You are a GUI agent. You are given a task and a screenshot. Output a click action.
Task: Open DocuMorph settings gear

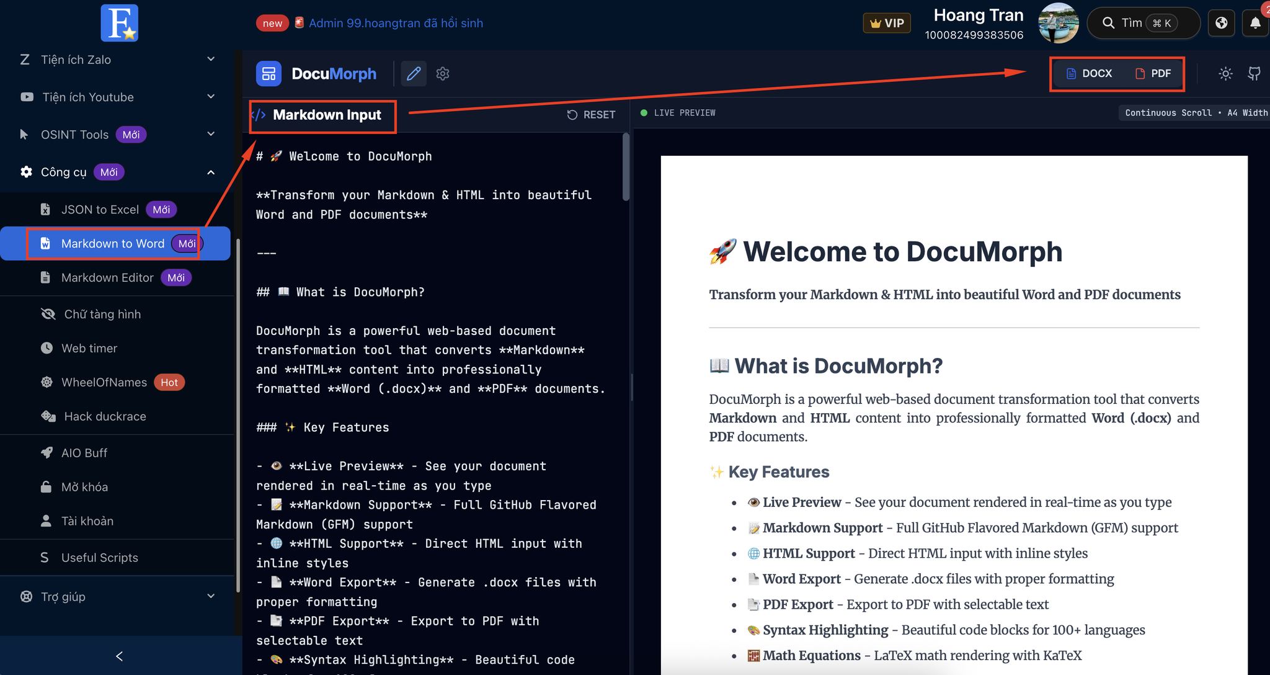[442, 74]
